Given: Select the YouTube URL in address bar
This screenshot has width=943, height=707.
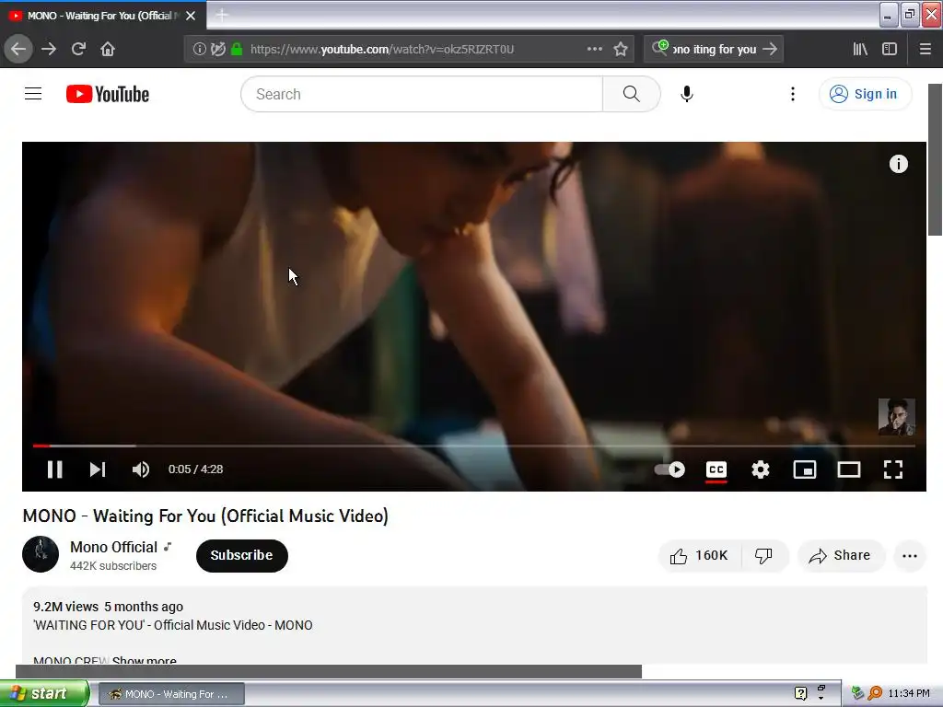Looking at the screenshot, I should 382,50.
